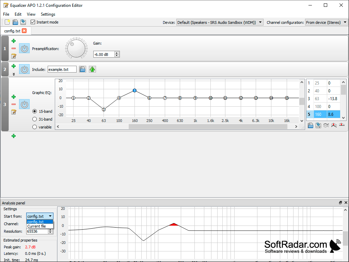
Task: Export Graphic EQ curve to file
Action: coord(318,125)
